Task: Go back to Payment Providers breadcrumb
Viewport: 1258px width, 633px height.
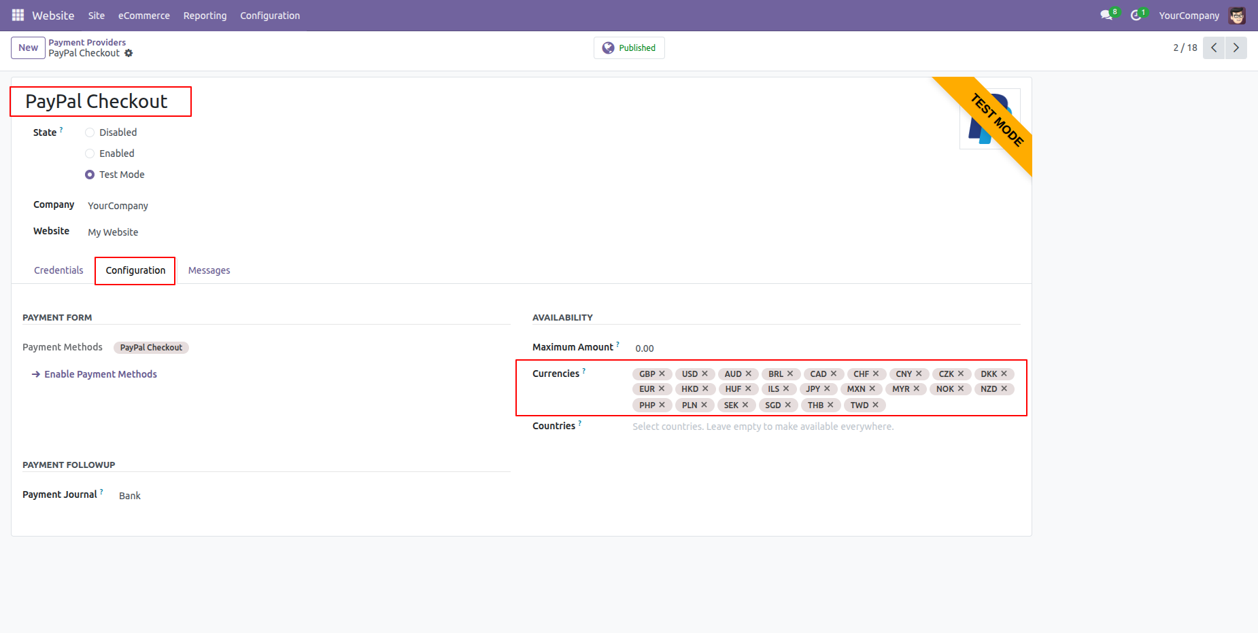Action: coord(87,42)
